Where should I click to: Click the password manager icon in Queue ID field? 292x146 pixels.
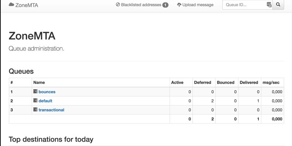(269, 5)
